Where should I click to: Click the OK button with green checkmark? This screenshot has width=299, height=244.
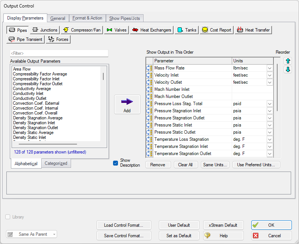[271, 225]
